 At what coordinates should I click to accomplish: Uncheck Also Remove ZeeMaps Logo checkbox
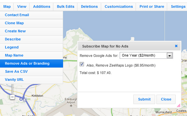(x=82, y=64)
